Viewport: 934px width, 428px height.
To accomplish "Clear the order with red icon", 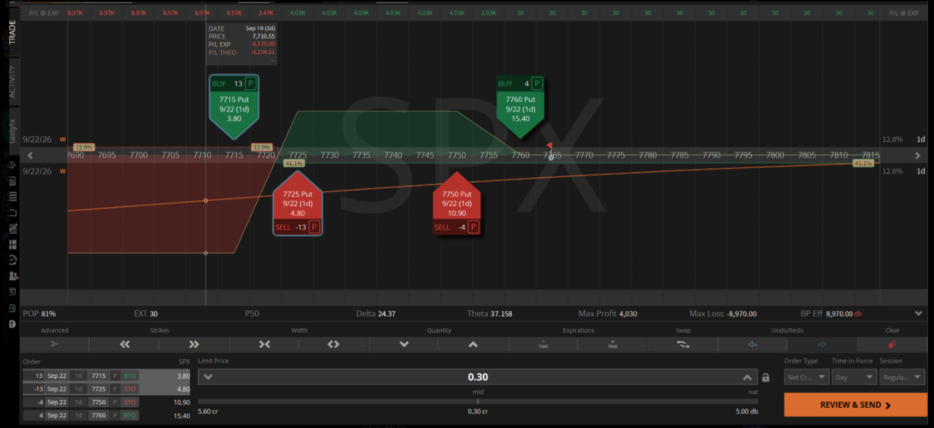I will (x=892, y=344).
